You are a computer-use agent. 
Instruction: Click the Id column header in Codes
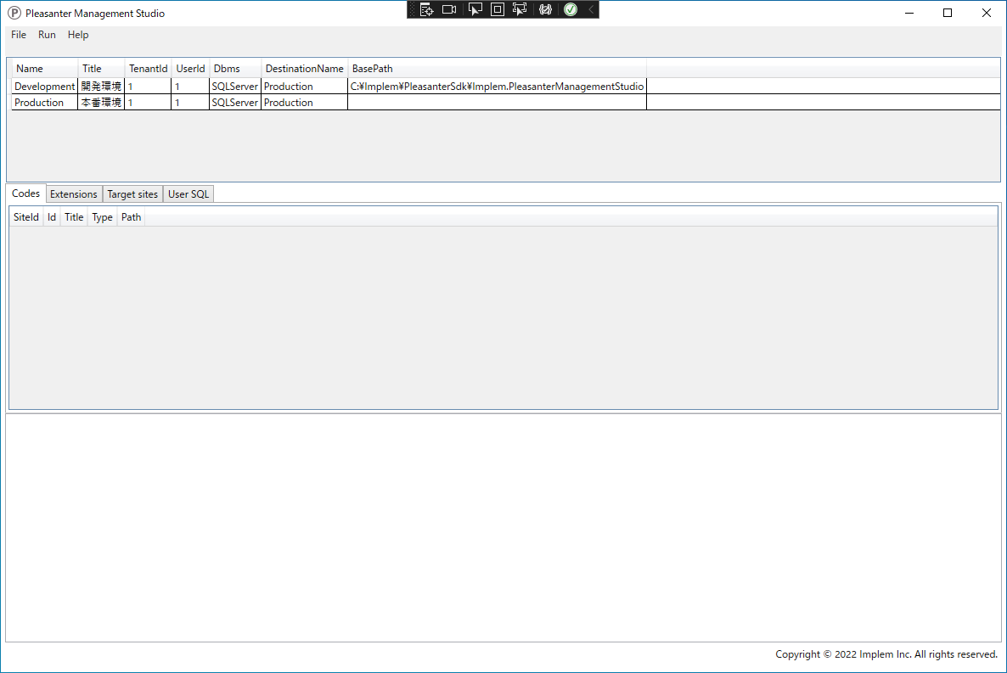52,217
